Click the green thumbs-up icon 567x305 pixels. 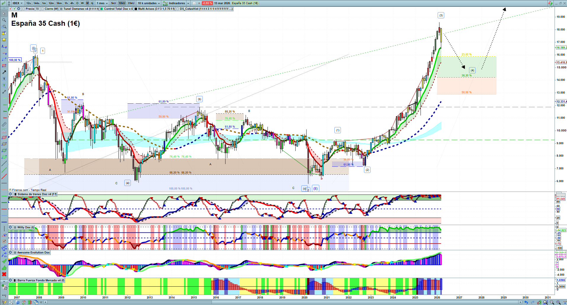(x=4, y=268)
